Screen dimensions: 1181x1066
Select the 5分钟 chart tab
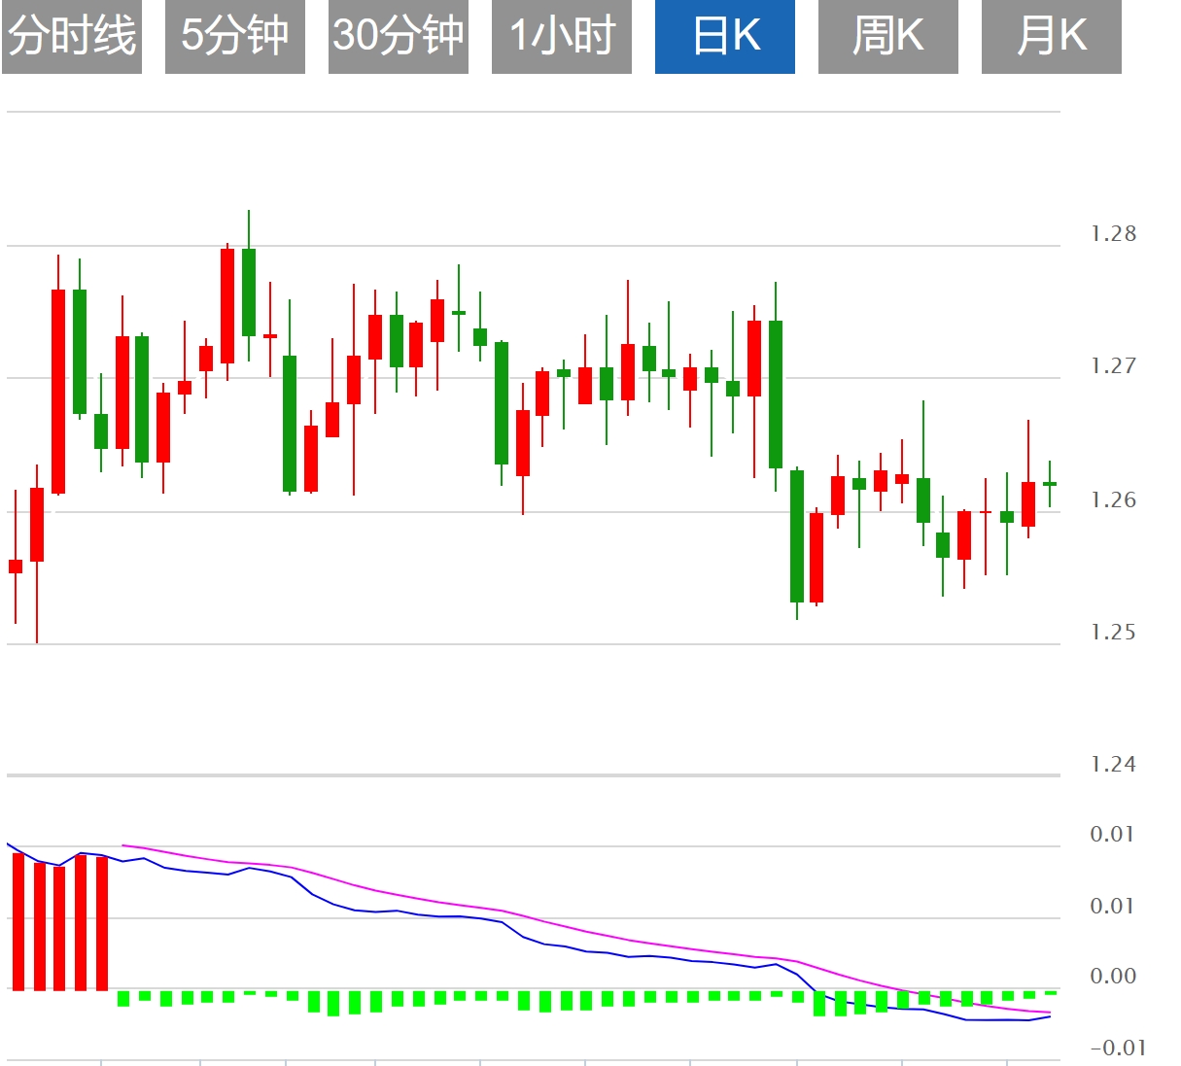coord(235,37)
